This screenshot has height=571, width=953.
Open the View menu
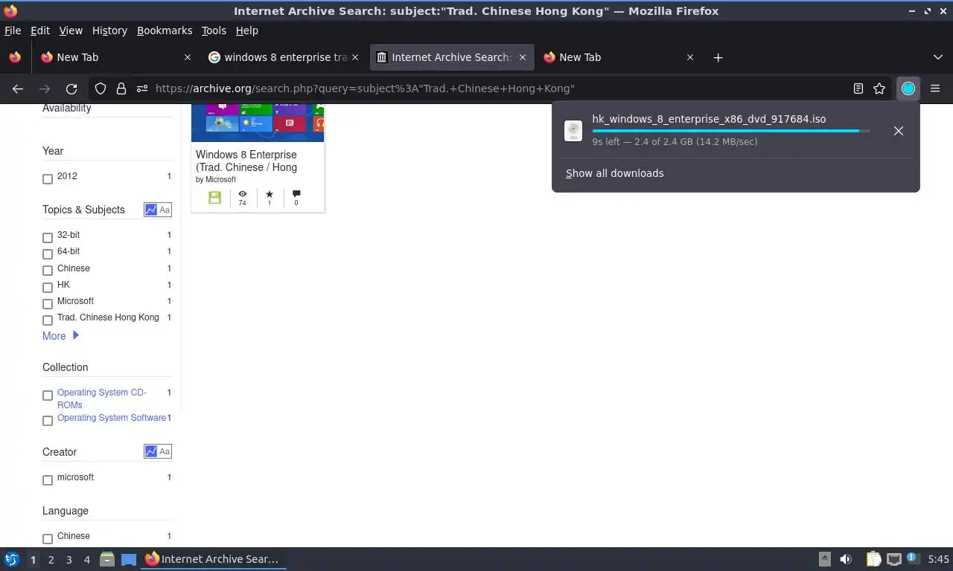[x=71, y=30]
